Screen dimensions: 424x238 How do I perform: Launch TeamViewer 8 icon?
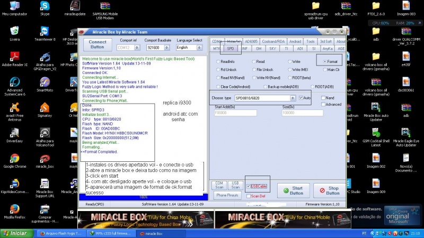(45, 34)
